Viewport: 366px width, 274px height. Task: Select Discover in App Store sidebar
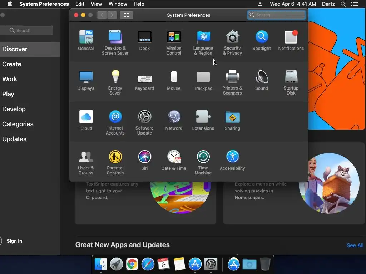tap(30, 49)
